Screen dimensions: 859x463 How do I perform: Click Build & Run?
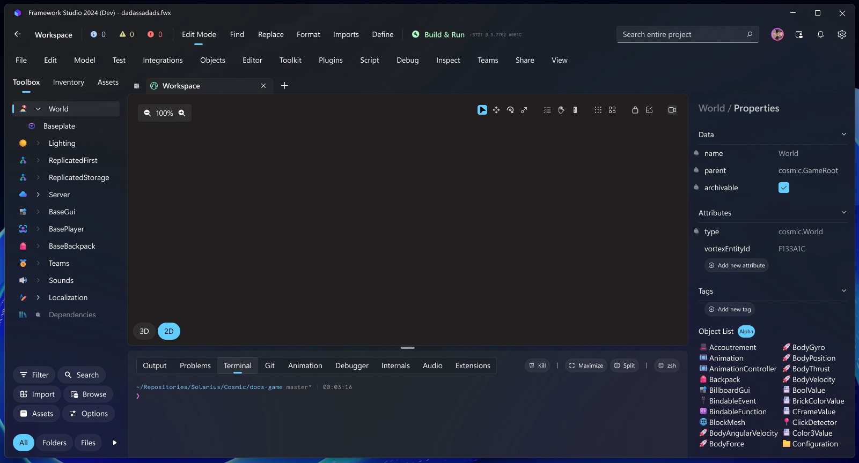(438, 34)
